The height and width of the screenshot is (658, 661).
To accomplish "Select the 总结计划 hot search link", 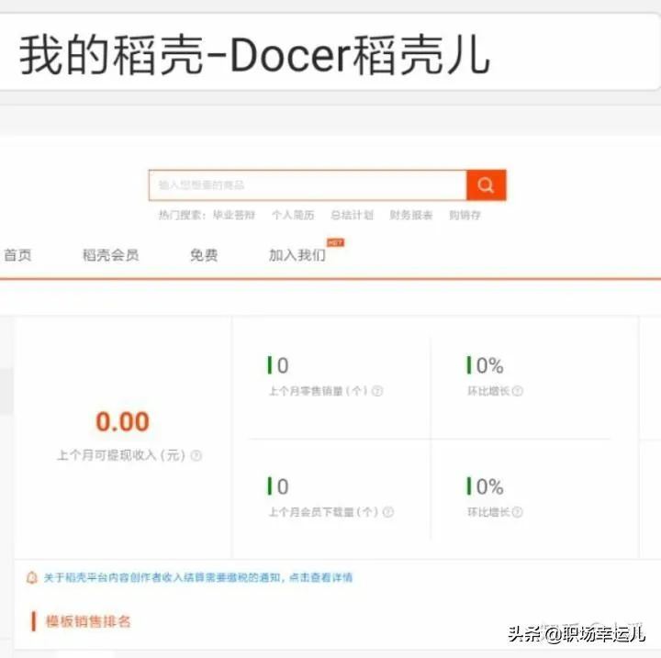I will 352,216.
